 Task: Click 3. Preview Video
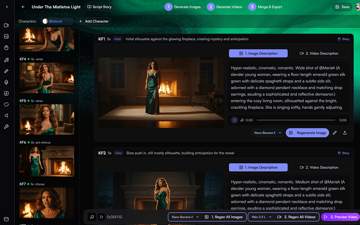(341, 217)
